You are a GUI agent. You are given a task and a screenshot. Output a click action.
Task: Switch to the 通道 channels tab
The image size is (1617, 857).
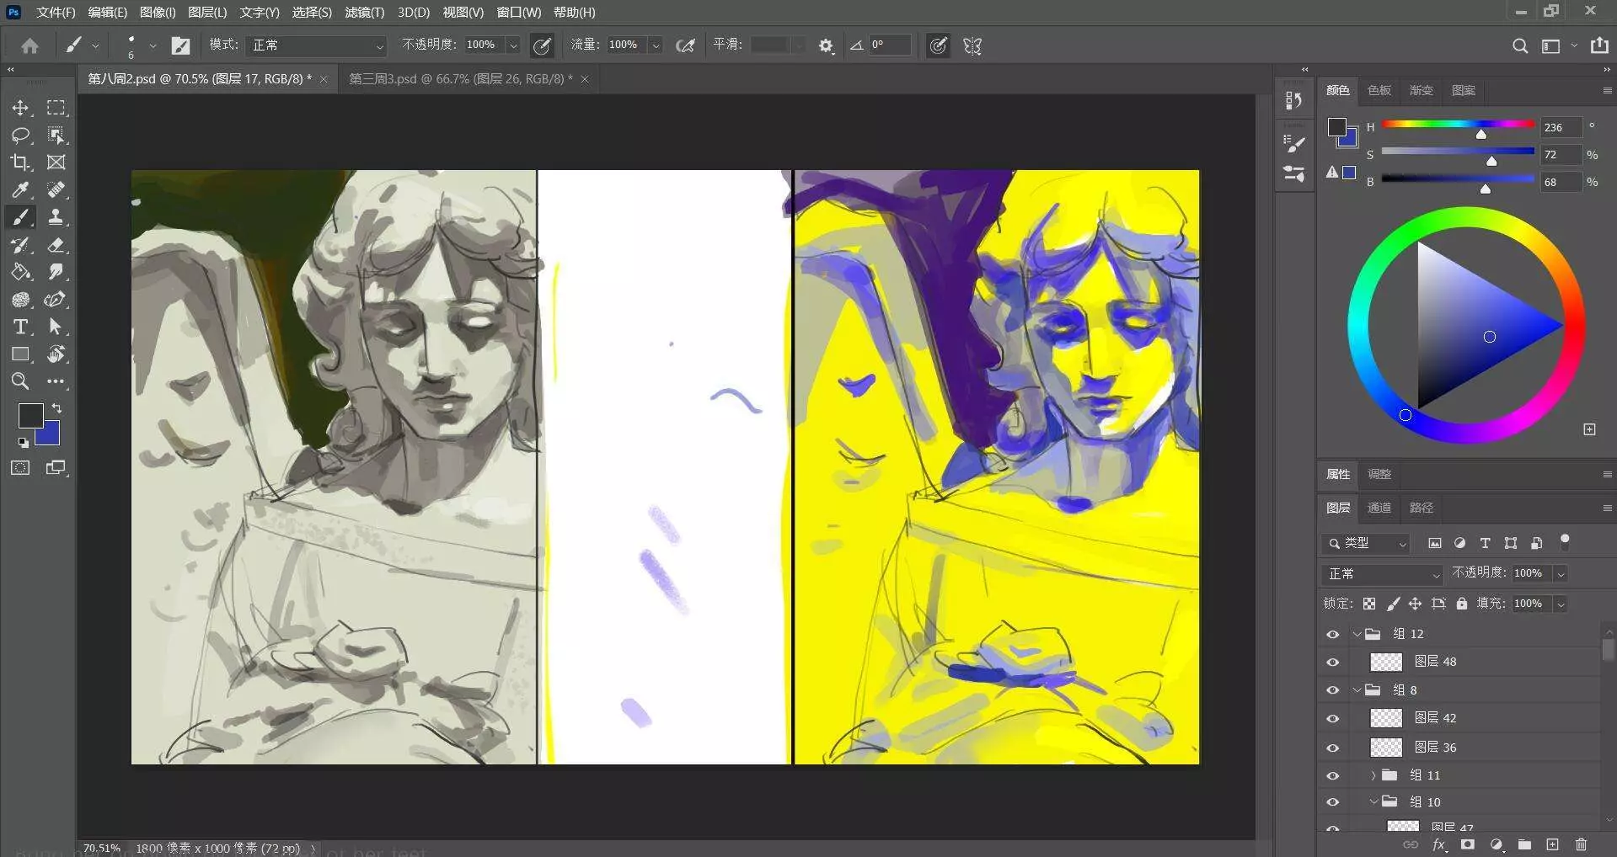pyautogui.click(x=1379, y=508)
